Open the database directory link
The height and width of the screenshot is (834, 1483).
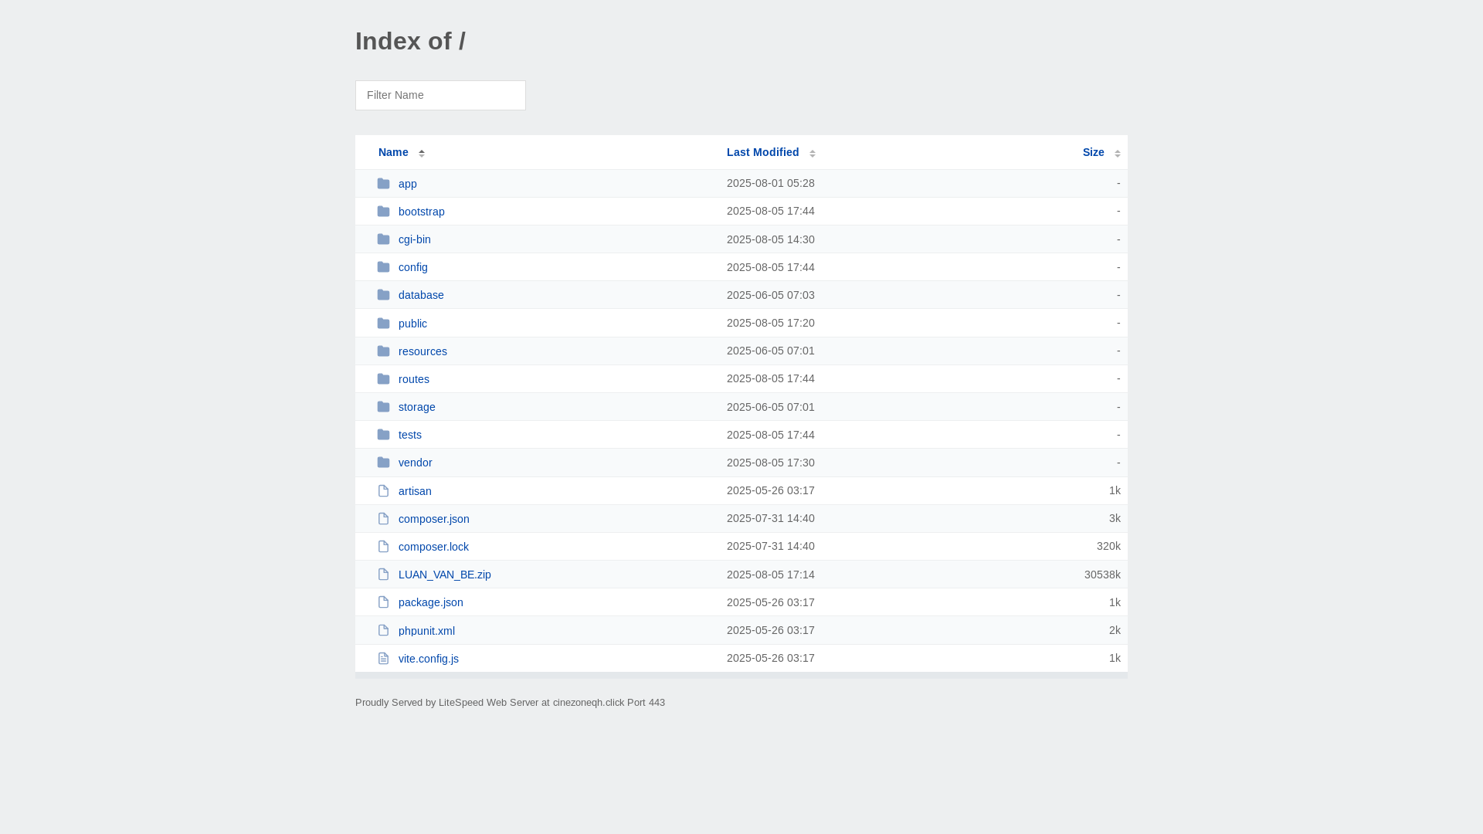pos(421,295)
